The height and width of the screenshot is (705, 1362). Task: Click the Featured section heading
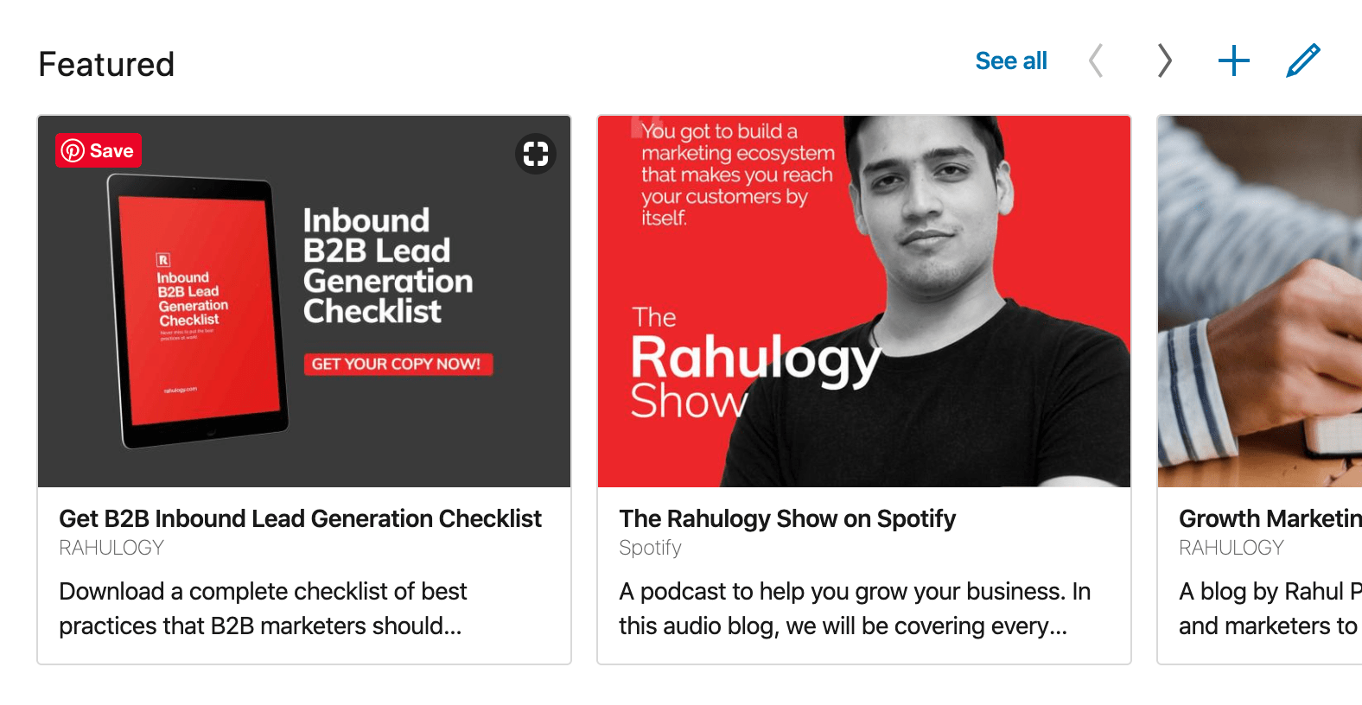pyautogui.click(x=106, y=65)
